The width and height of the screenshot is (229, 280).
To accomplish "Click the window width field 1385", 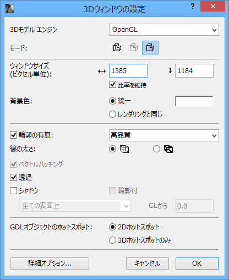I will tap(128, 70).
